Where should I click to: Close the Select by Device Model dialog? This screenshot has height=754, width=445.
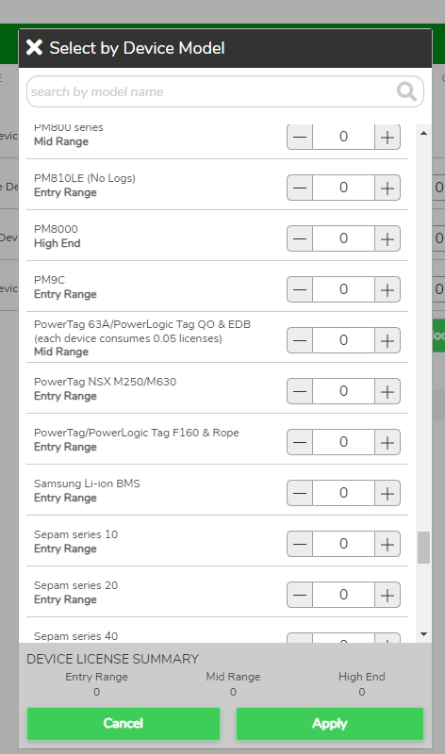(x=34, y=47)
